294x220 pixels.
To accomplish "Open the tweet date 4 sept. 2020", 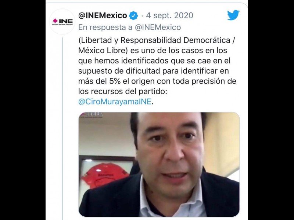I will point(169,15).
